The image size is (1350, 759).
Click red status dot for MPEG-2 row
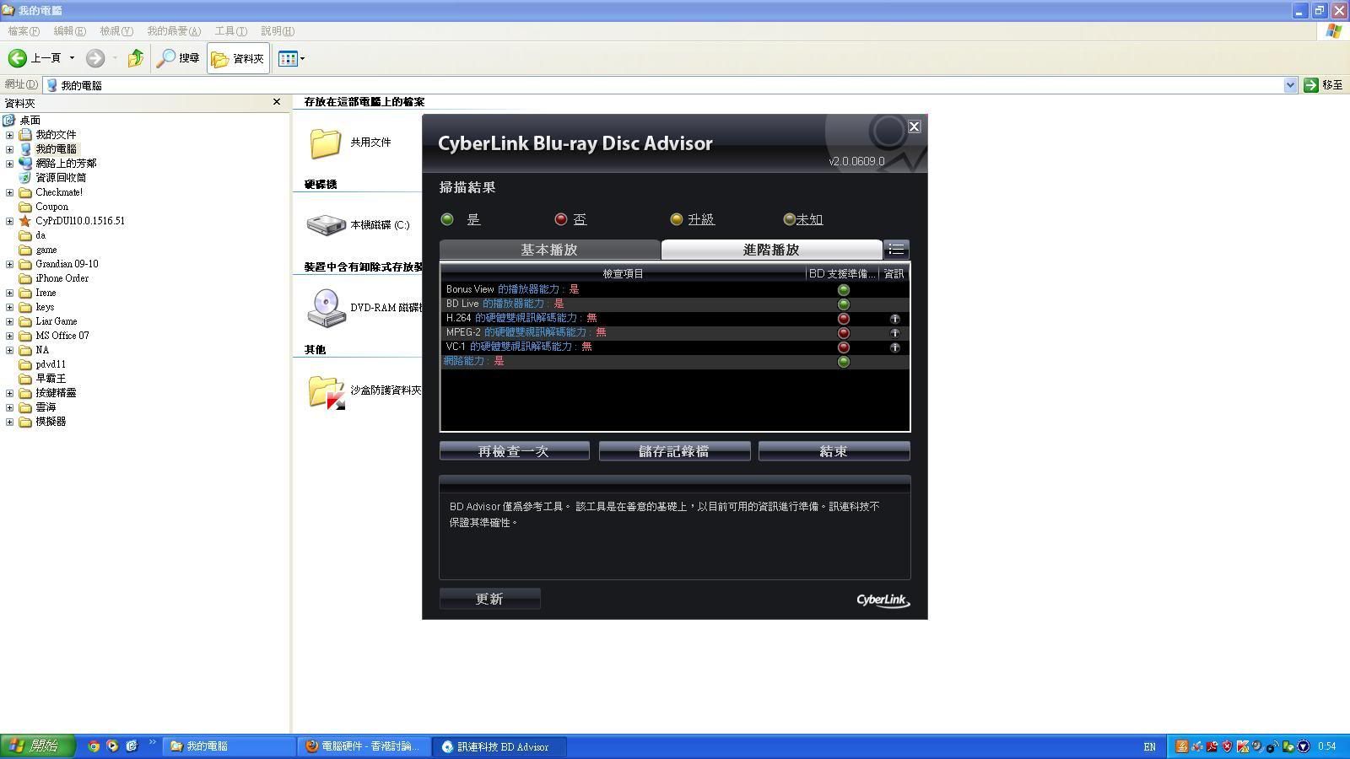tap(843, 333)
